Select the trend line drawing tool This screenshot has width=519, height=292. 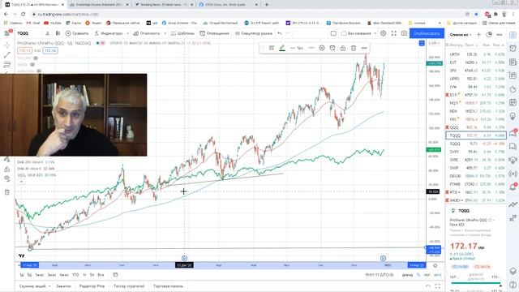(x=7, y=54)
